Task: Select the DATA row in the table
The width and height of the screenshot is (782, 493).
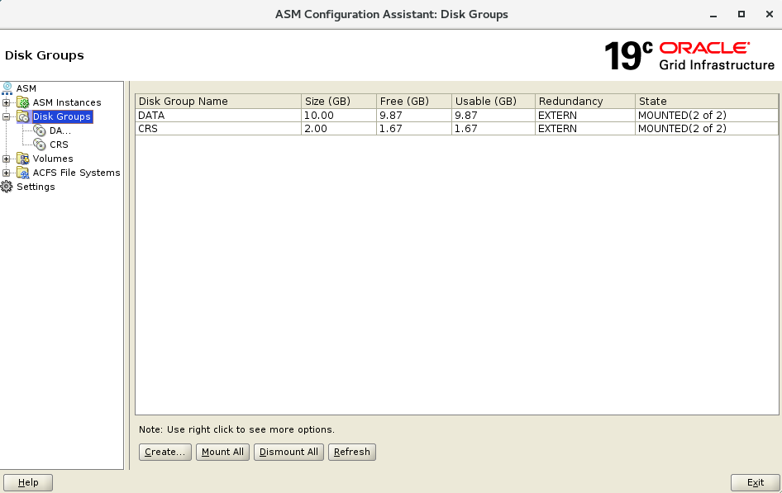Action: pyautogui.click(x=218, y=116)
